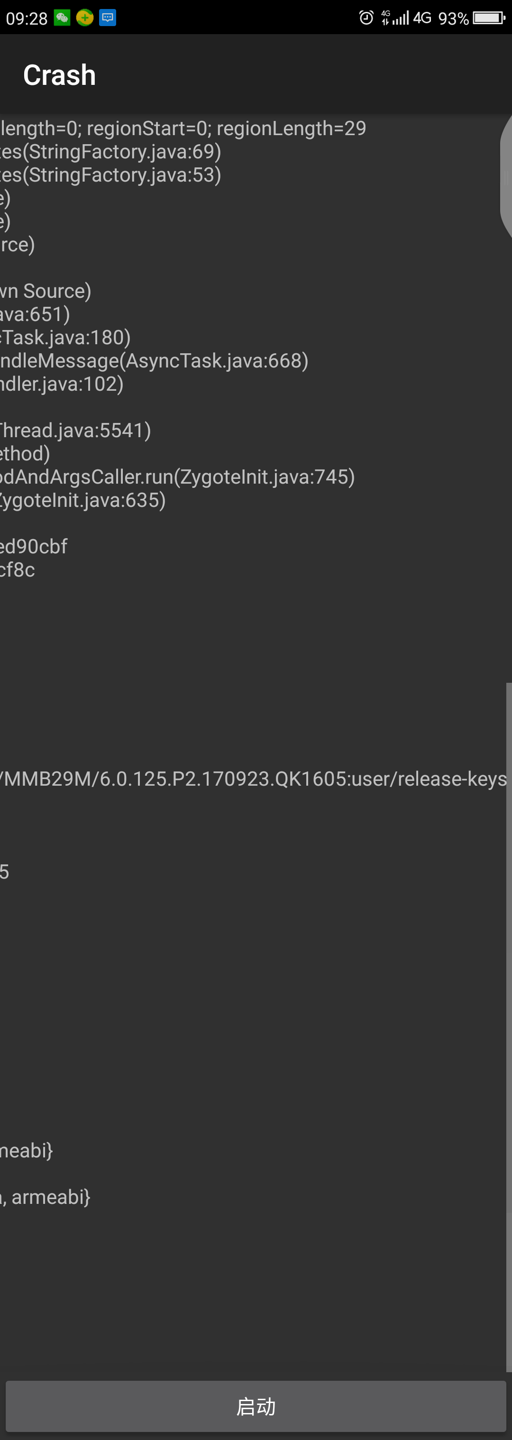The image size is (512, 1440).
Task: Tap the status bar clock 09:28
Action: [x=26, y=18]
